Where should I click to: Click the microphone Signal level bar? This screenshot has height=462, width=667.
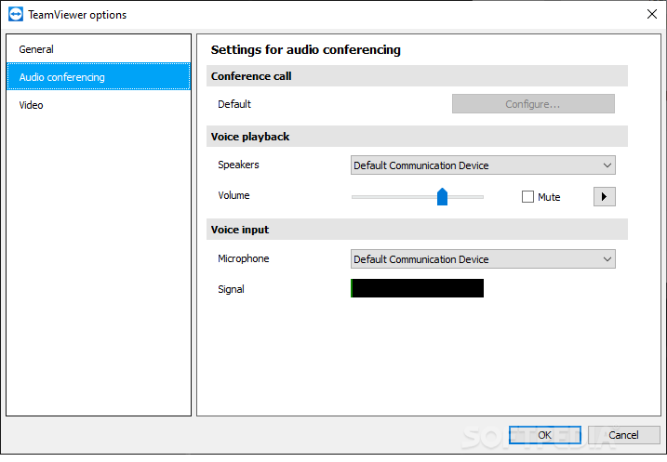point(417,288)
